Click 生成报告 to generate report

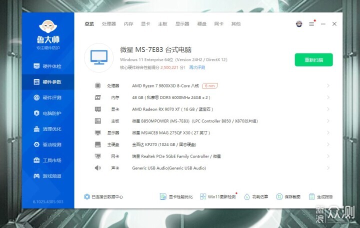[x=320, y=197]
